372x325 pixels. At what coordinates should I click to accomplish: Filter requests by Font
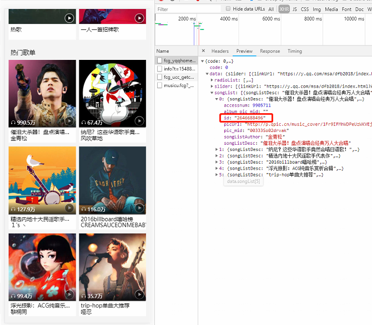click(346, 9)
